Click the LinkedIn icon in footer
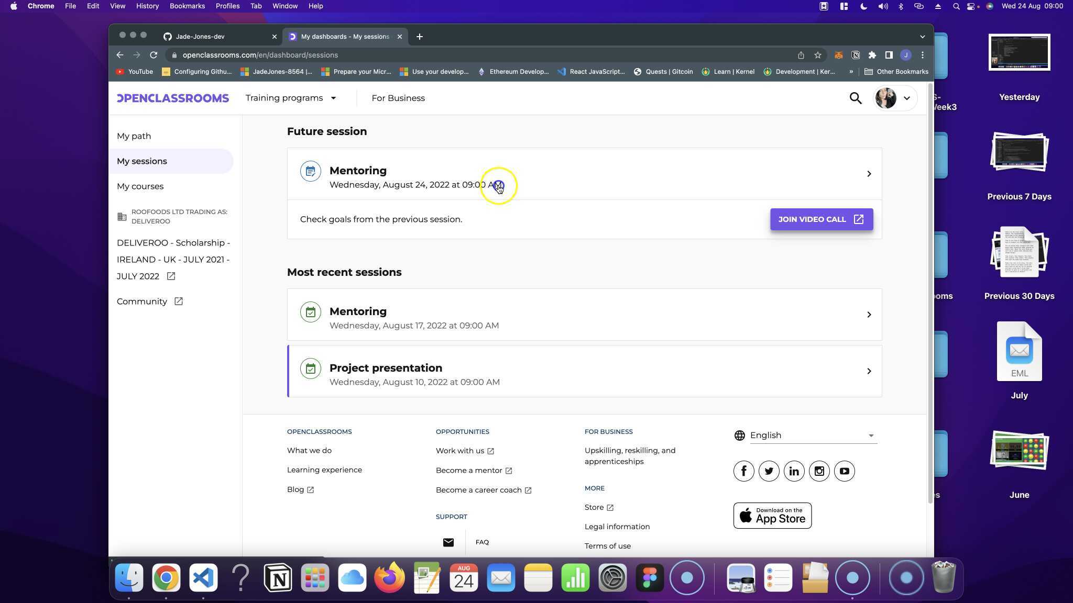Screen dimensions: 1073x603 (794, 471)
